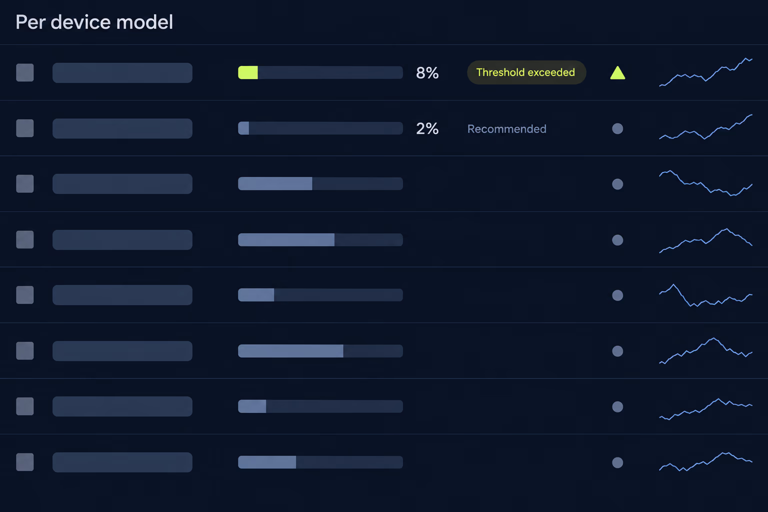Click the yellow warning triangle icon
768x512 pixels.
617,73
